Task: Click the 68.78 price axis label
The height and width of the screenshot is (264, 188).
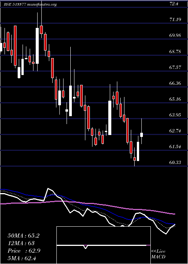Action: coord(175,51)
